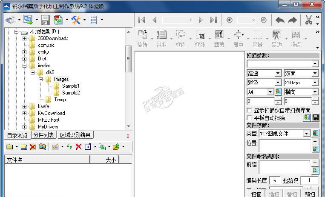Click the zoom in plus icon
Image resolution: width=325 pixels, height=197 pixels.
229,20
